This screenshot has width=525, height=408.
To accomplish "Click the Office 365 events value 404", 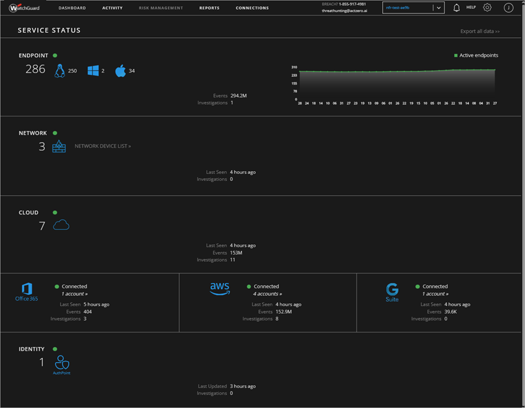I will coord(87,312).
